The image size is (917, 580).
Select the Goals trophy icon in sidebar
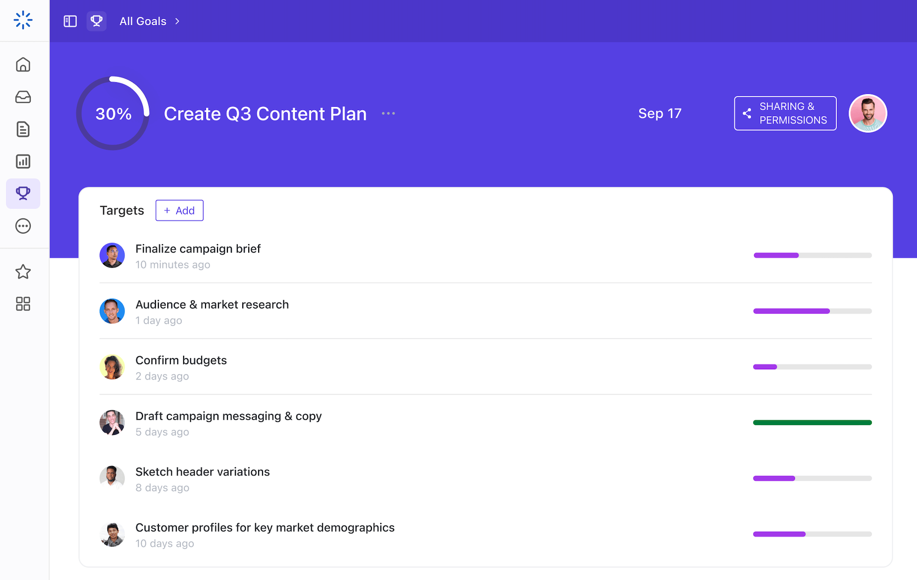pos(23,193)
